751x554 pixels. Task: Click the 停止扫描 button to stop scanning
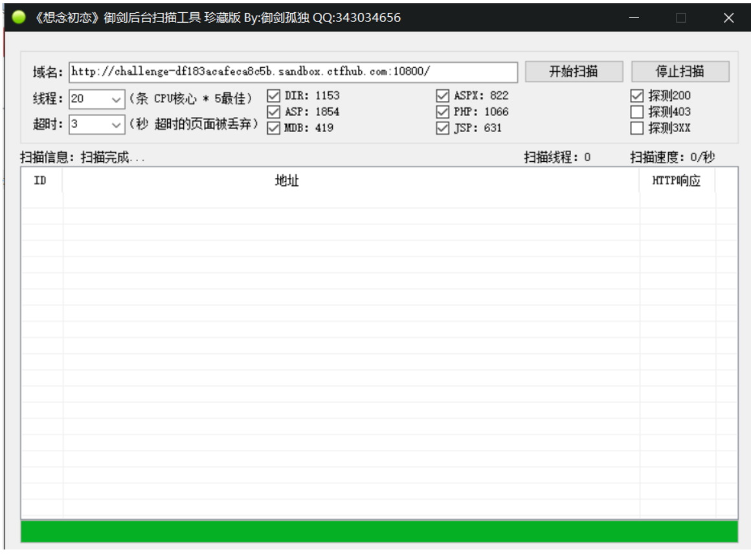click(x=680, y=71)
